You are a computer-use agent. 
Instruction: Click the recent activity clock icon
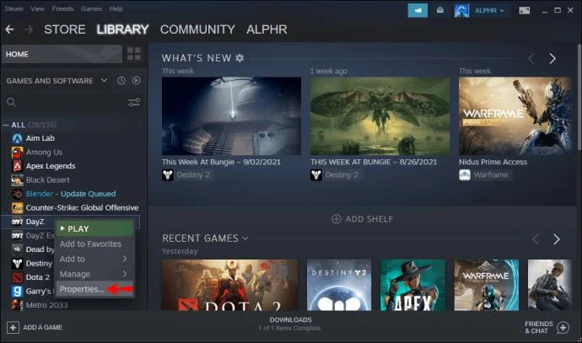pos(121,80)
